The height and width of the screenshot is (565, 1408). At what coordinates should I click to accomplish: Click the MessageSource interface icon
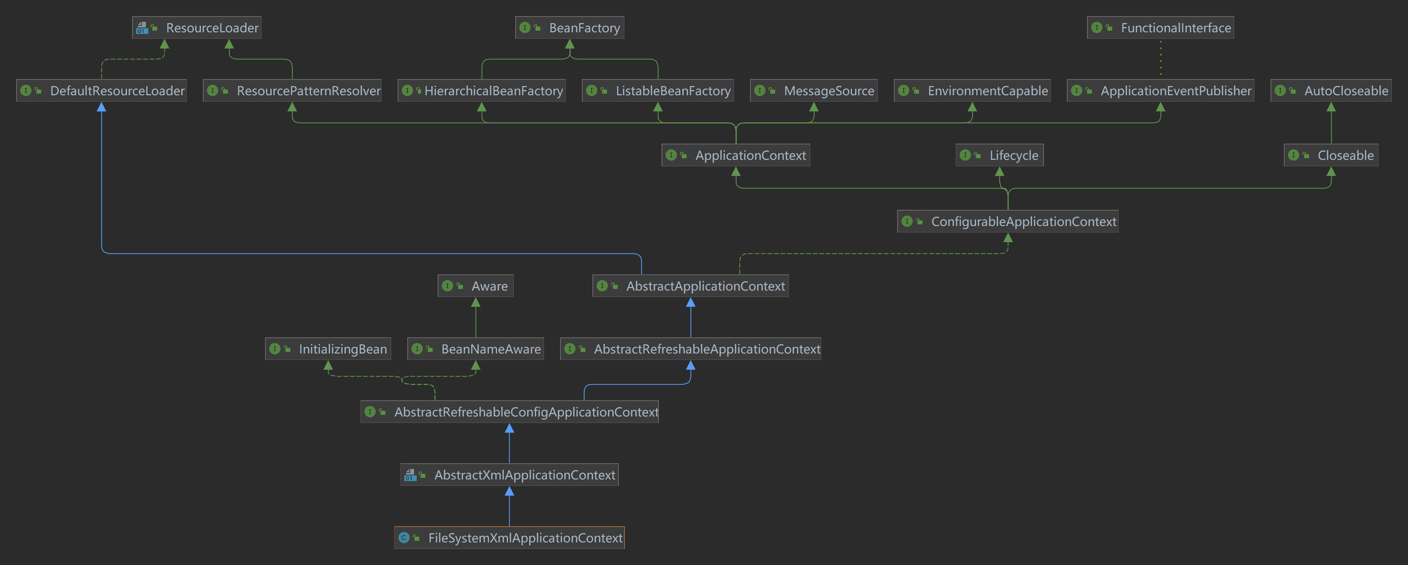point(760,91)
